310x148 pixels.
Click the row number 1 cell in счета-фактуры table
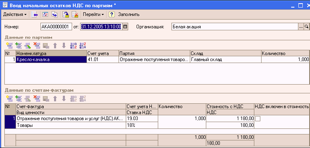(x=10, y=122)
